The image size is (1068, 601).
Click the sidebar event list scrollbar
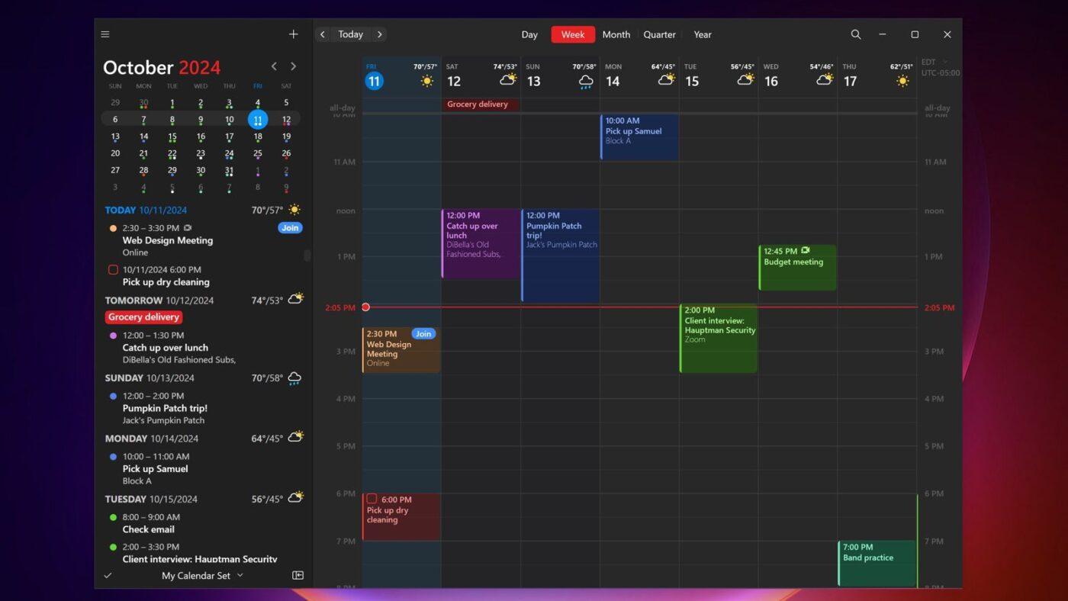point(307,256)
